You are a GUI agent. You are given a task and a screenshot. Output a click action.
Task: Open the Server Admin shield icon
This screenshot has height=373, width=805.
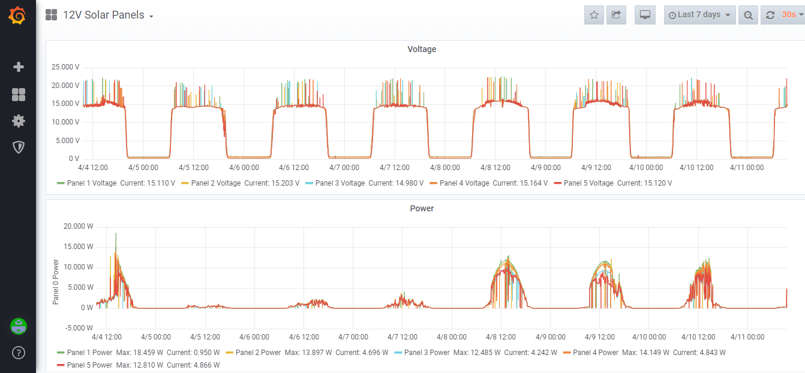point(19,147)
